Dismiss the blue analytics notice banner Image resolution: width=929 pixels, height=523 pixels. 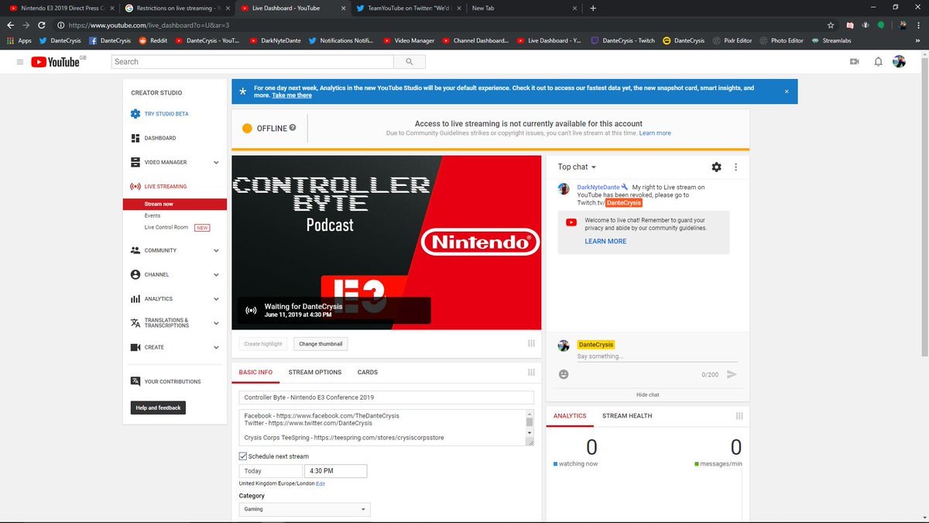click(787, 91)
